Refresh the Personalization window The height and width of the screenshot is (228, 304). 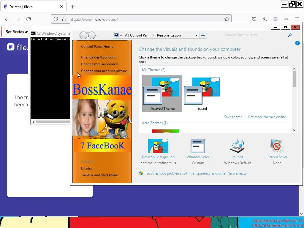click(x=203, y=36)
